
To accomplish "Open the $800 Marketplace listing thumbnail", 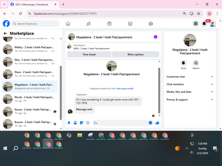I will (x=69, y=47).
